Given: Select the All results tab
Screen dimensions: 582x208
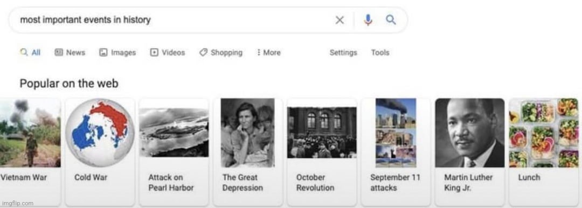Looking at the screenshot, I should (30, 53).
